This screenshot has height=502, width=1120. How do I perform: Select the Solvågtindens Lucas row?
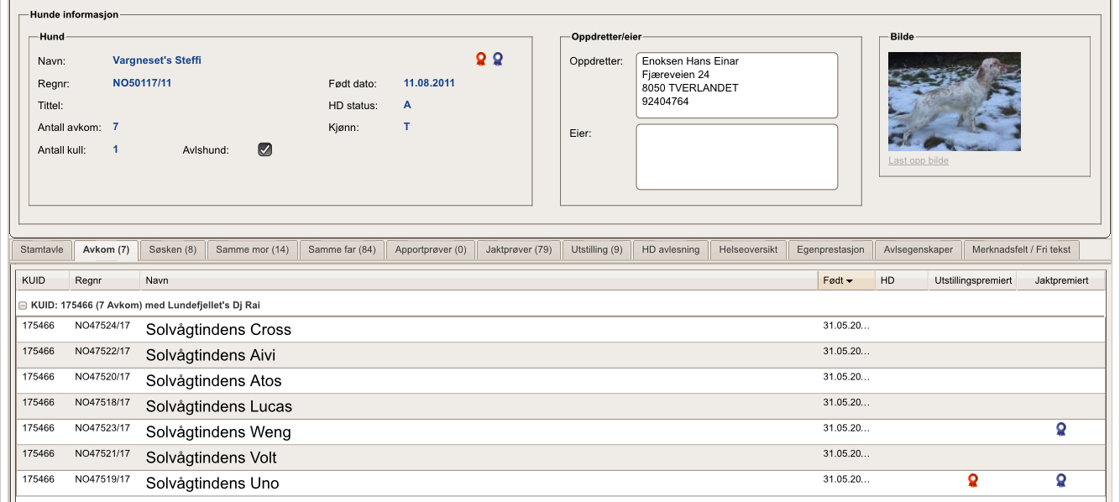coord(218,406)
